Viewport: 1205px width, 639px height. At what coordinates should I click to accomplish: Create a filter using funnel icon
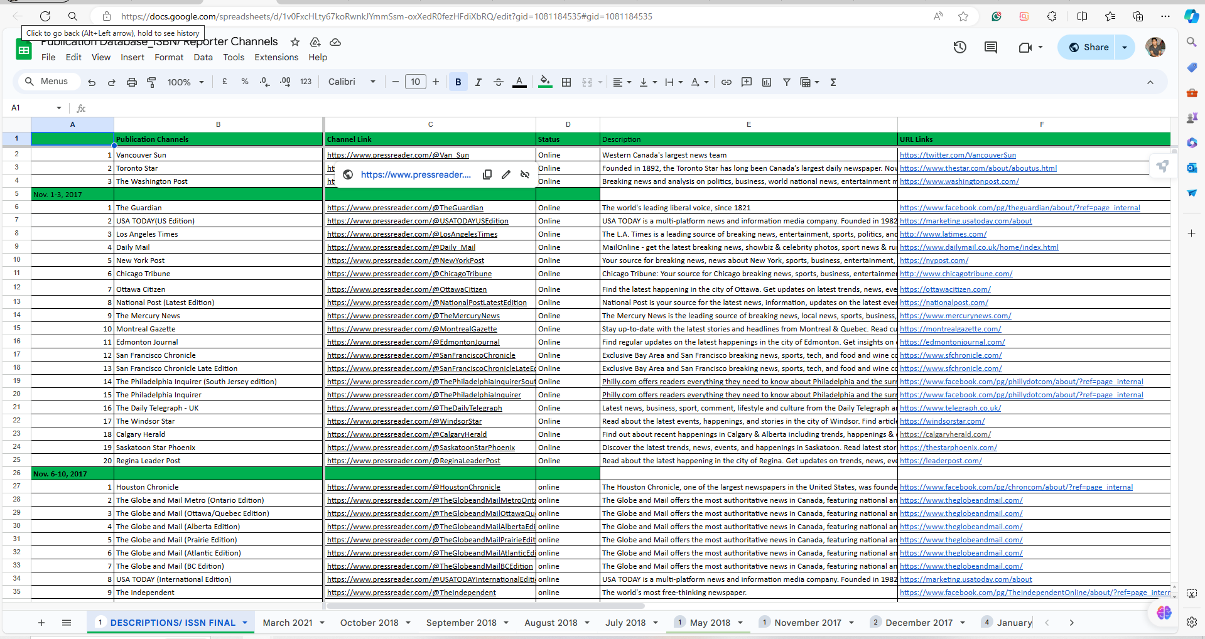tap(786, 82)
